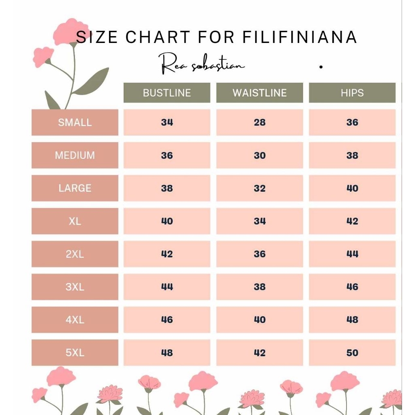Click the BUSTLINE column header
The width and height of the screenshot is (415, 415).
point(167,93)
